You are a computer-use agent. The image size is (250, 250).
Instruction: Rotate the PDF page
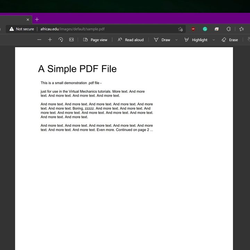(x=60, y=40)
